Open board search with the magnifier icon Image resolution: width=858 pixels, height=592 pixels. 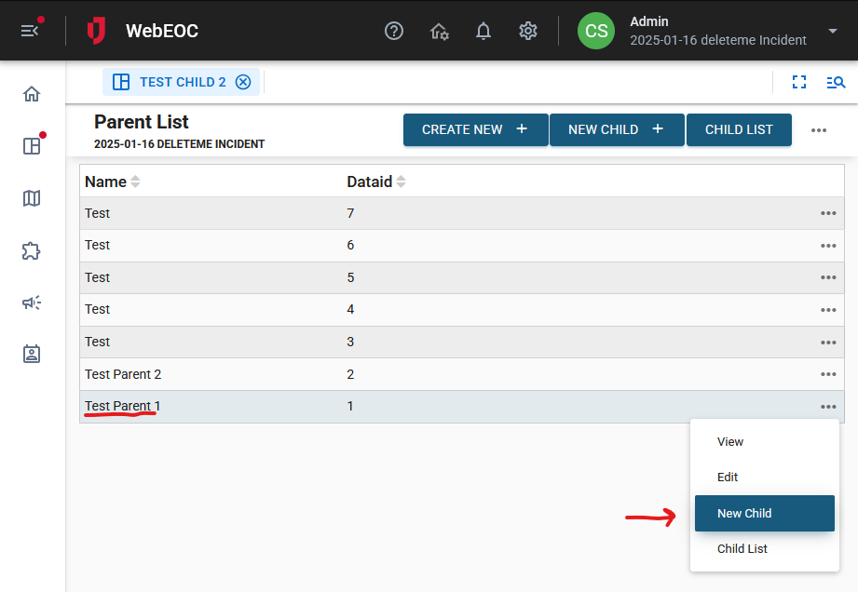[835, 82]
